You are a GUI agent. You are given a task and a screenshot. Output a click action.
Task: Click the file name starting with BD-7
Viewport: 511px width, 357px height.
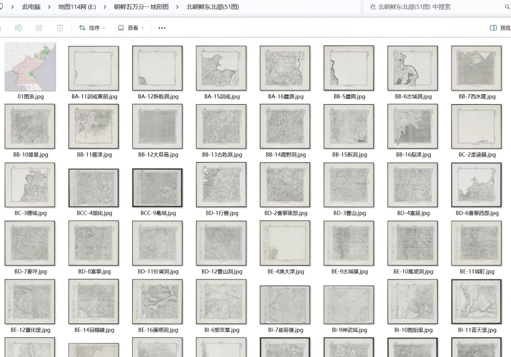point(31,272)
